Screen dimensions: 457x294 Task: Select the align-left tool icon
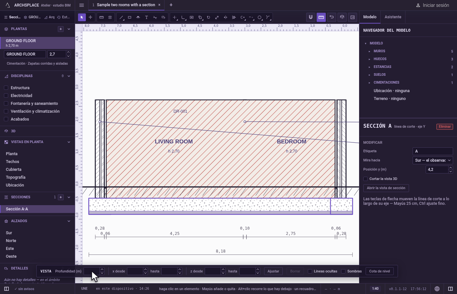point(234,17)
